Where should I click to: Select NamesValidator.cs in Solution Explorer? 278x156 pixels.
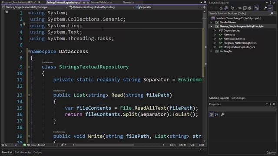tap(234, 39)
